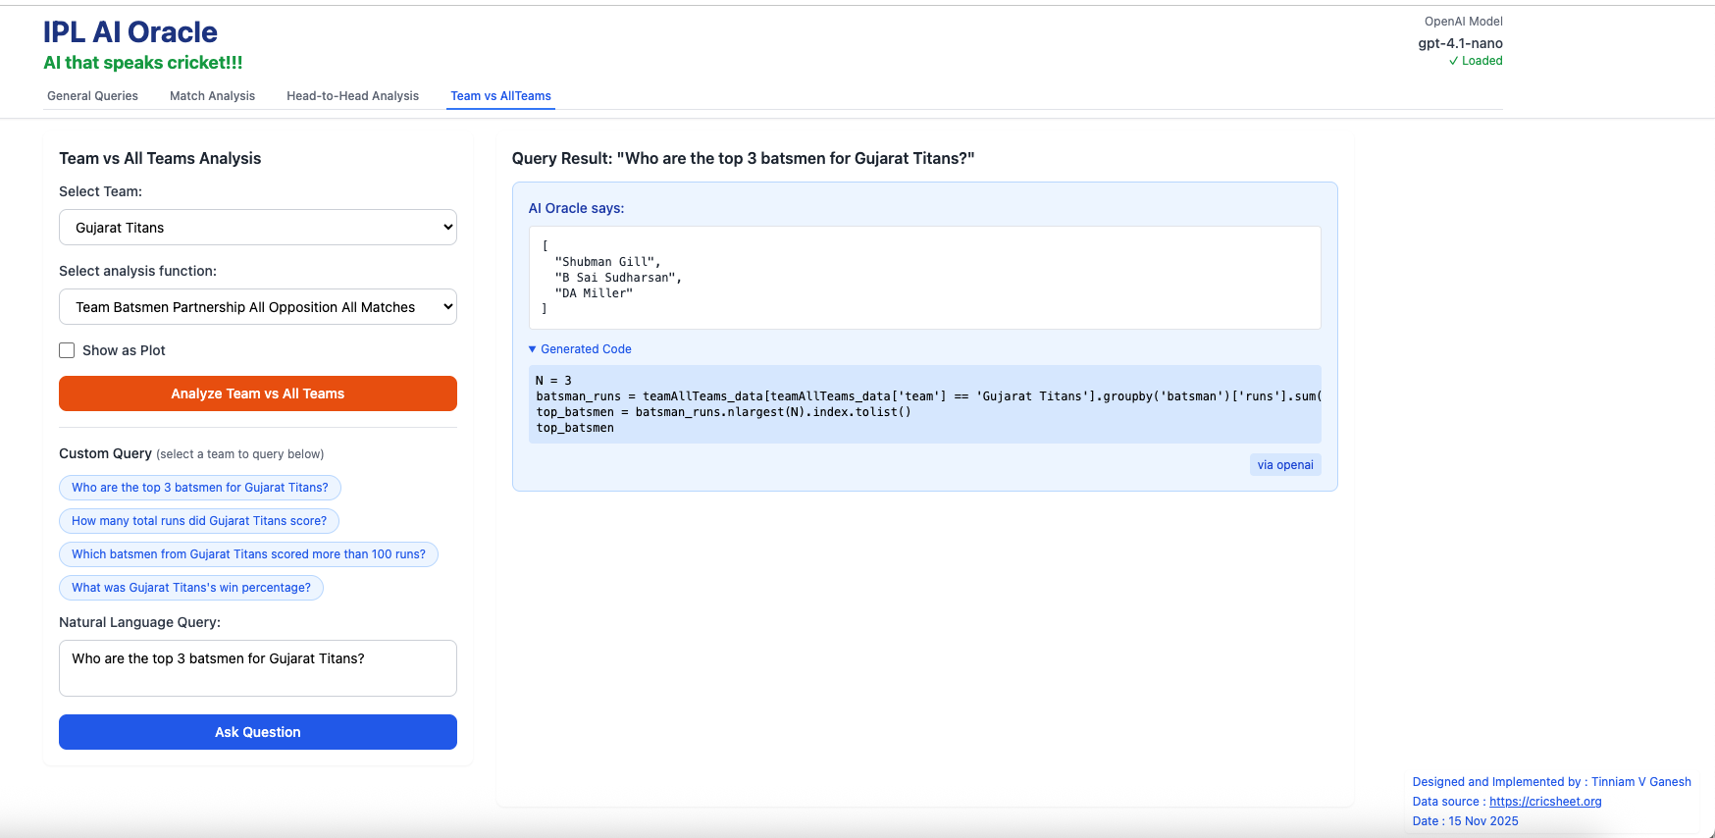Open the General Queries tab
Image resolution: width=1715 pixels, height=838 pixels.
[x=92, y=96]
